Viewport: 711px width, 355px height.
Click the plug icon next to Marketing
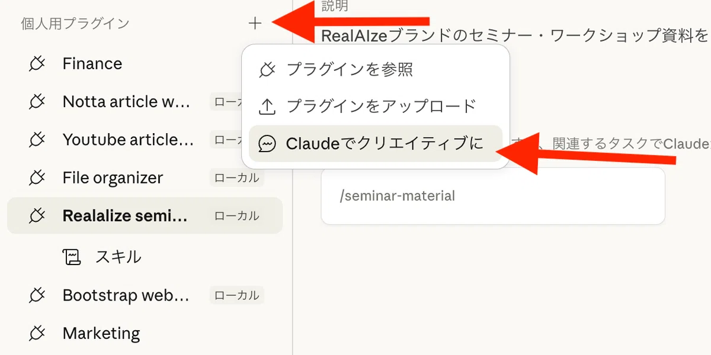click(37, 333)
